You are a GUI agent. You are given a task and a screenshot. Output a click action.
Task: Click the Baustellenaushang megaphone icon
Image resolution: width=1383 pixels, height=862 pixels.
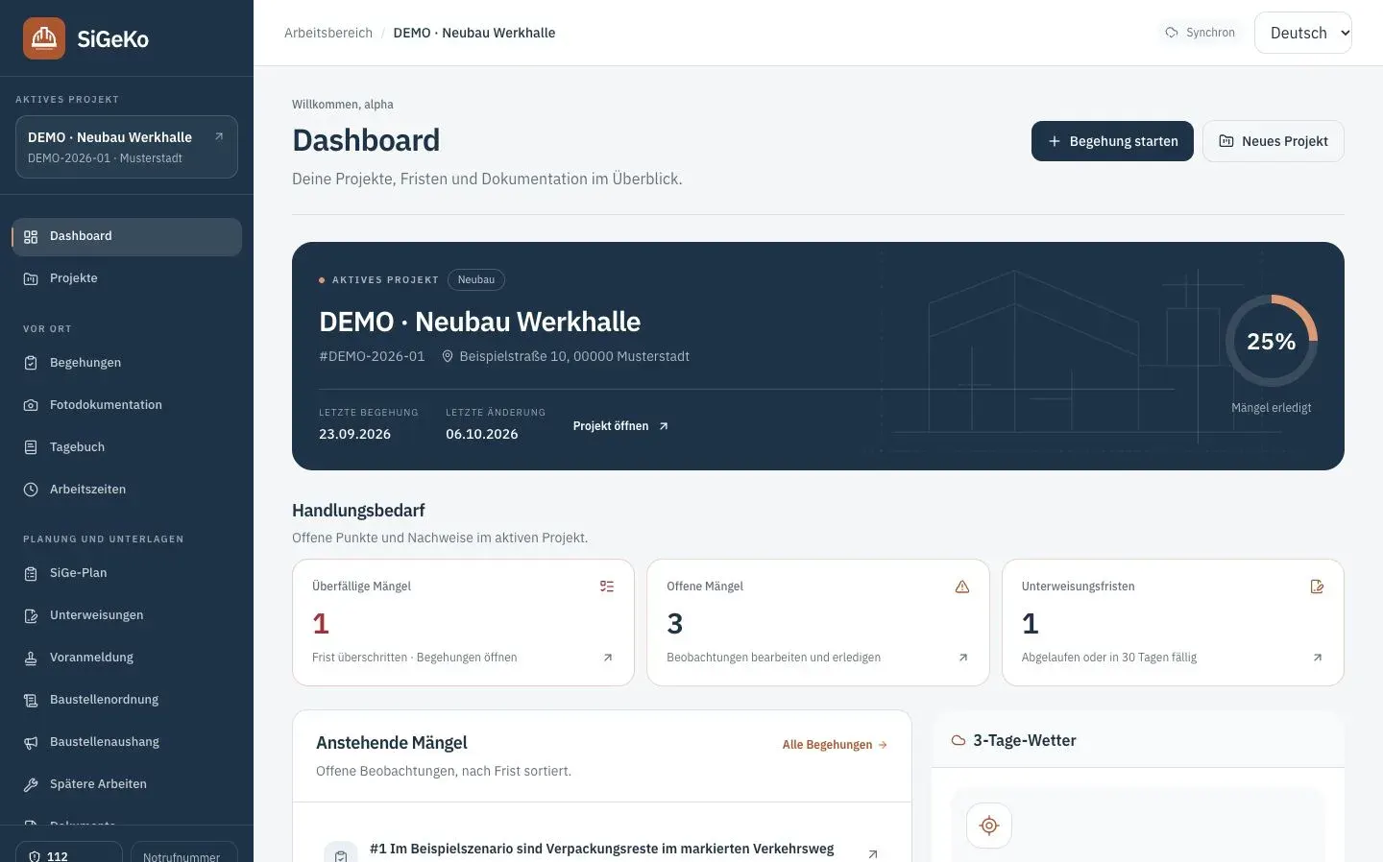click(x=31, y=742)
